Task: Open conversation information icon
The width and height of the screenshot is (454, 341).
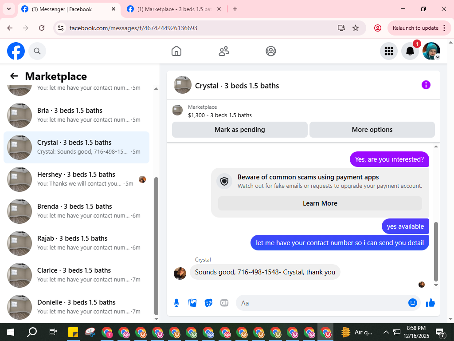Action: click(426, 85)
